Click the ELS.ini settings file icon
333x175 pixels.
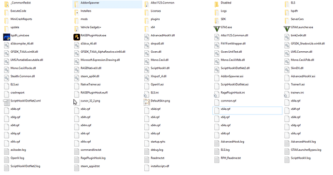147,94
